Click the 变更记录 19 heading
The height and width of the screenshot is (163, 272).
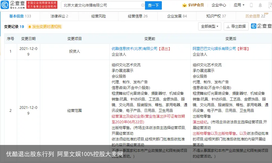click(14, 26)
